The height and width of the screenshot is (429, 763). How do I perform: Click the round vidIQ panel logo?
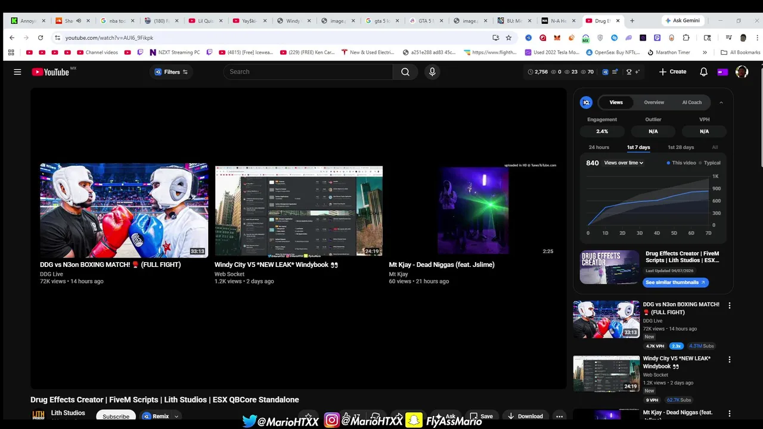pos(586,102)
